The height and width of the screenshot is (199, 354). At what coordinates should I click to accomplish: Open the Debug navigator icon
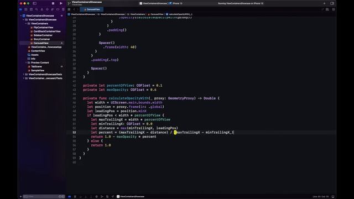tap(53, 9)
